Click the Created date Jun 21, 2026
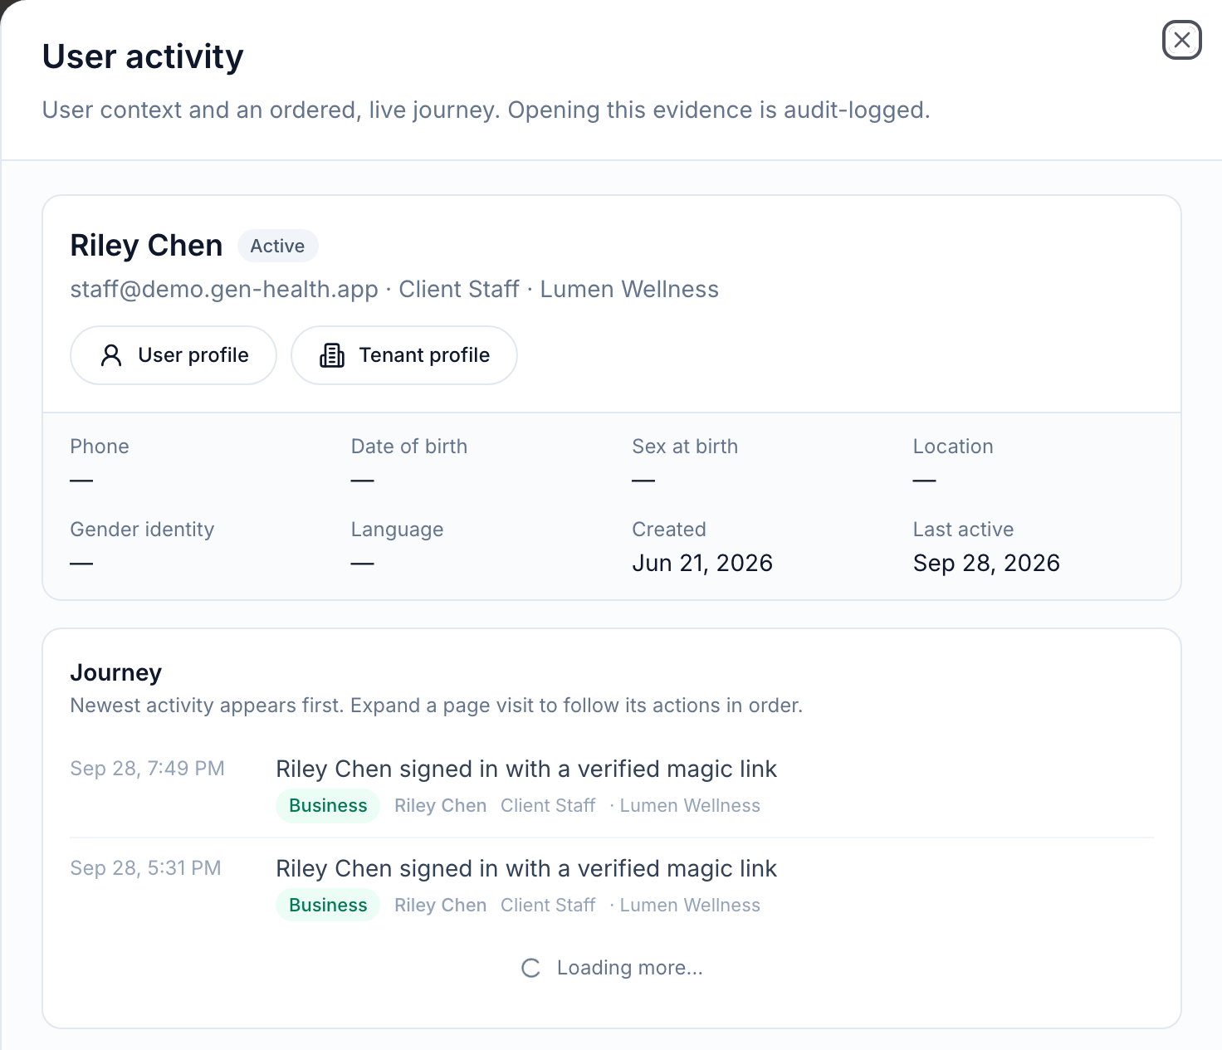Image resolution: width=1222 pixels, height=1050 pixels. coord(702,563)
